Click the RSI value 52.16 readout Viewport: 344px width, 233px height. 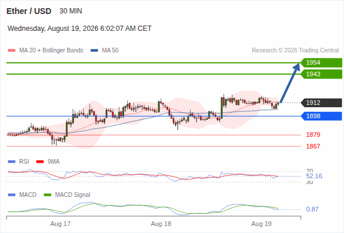tap(314, 176)
